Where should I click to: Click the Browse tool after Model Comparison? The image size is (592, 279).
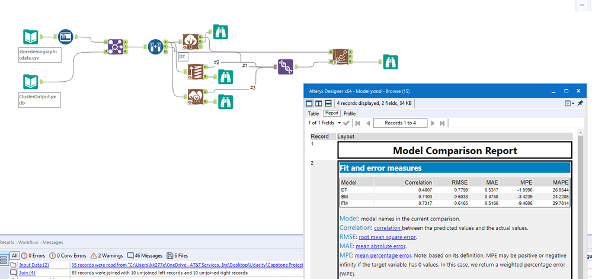391,62
